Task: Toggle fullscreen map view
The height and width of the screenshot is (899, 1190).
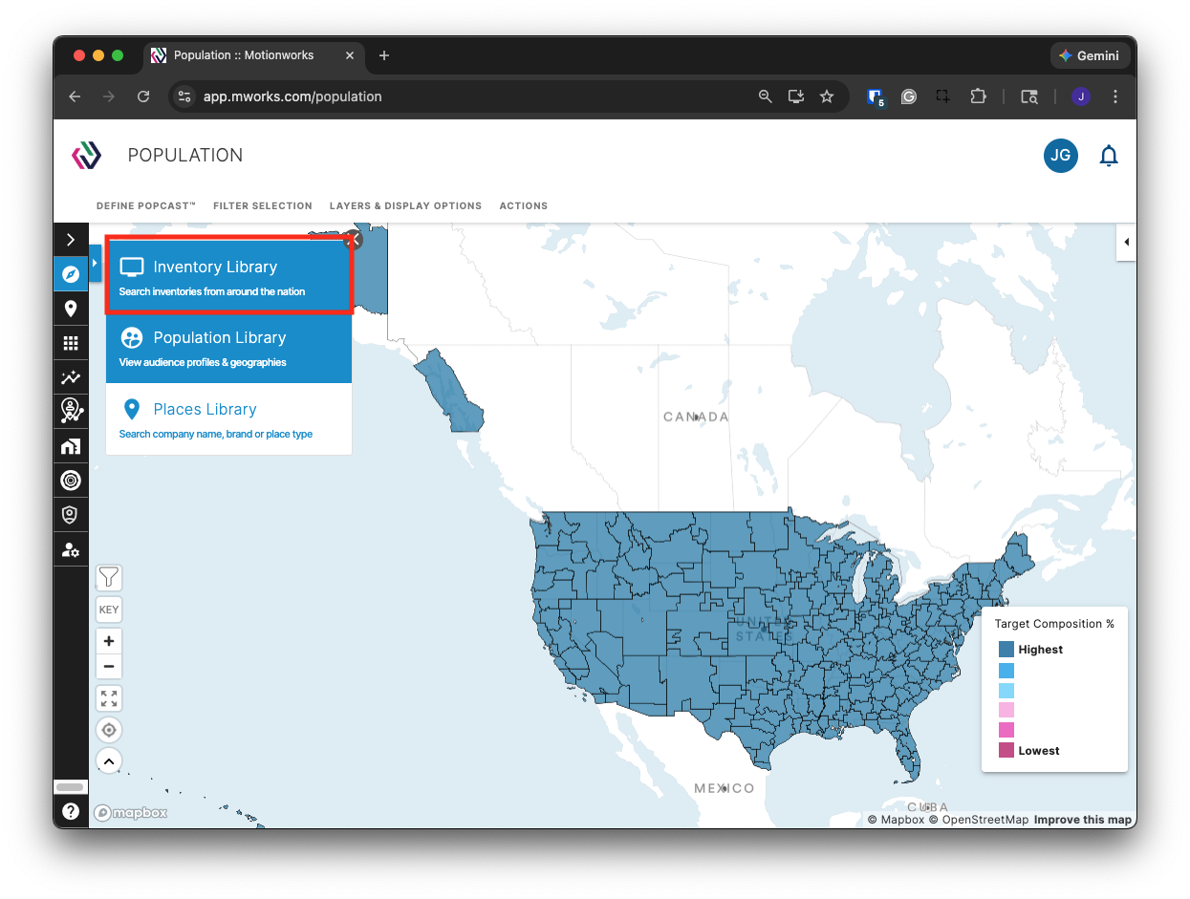Action: 109,698
